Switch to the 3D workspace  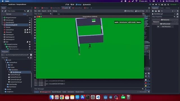(x=72, y=4)
